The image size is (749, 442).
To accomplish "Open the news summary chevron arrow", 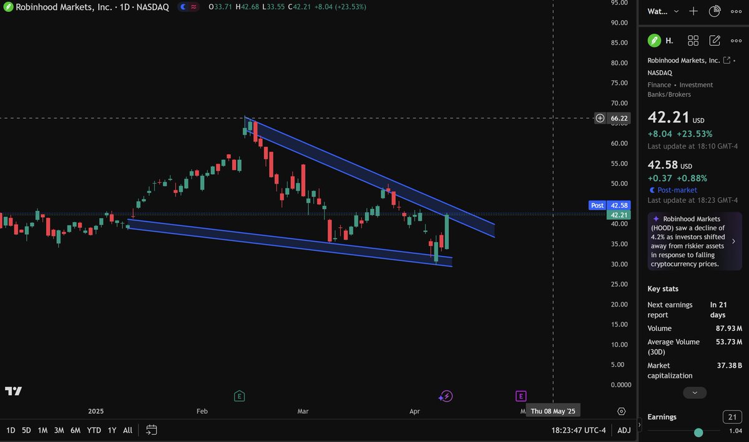I will [x=733, y=241].
